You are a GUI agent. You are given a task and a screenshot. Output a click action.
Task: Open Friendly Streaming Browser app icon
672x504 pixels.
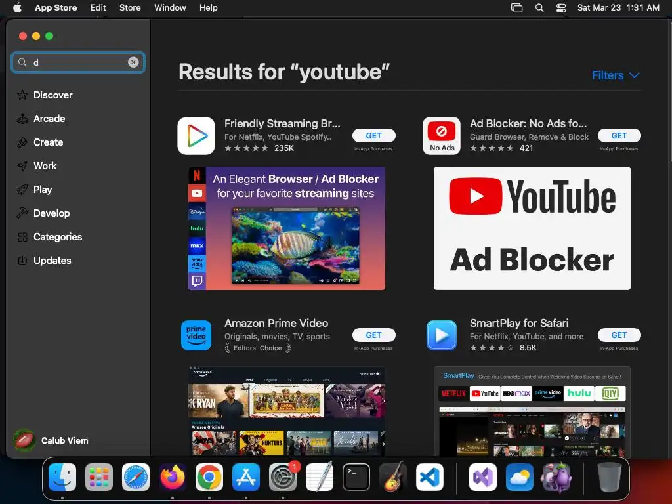pyautogui.click(x=196, y=136)
